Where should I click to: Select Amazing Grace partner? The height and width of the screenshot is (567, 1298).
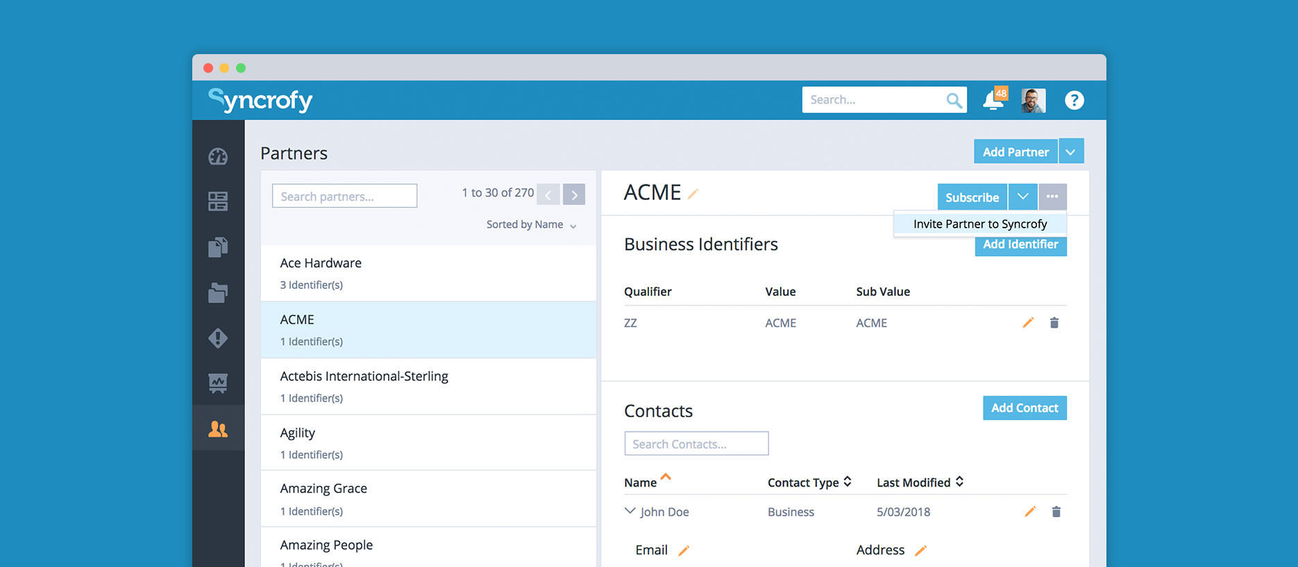point(428,499)
